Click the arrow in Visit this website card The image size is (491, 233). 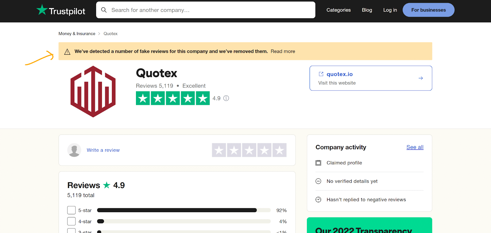421,78
